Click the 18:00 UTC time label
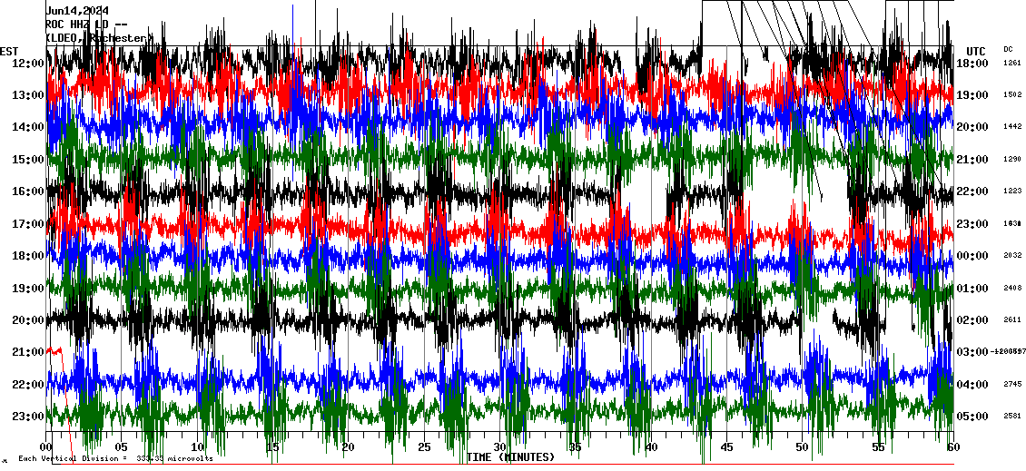1026x471 pixels. click(x=973, y=64)
